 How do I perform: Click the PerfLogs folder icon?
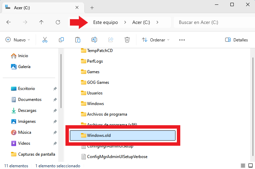click(83, 61)
